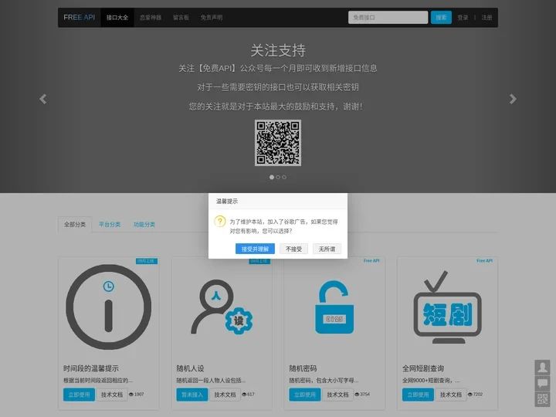Image resolution: width=556 pixels, height=417 pixels.
Task: Open the 随机密码 title
Action: point(303,368)
